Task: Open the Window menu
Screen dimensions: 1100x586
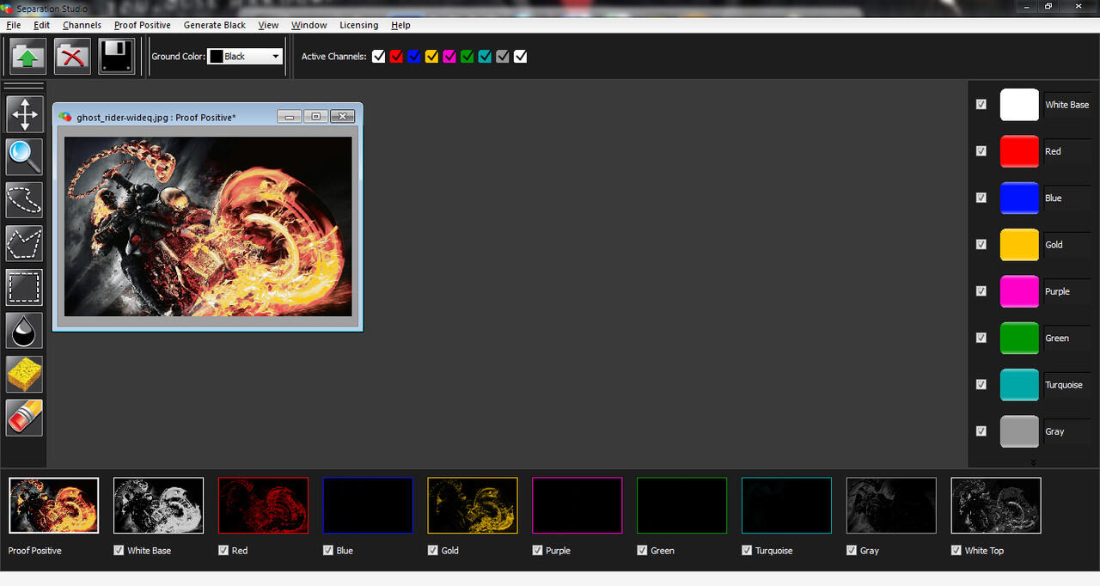Action: [309, 25]
